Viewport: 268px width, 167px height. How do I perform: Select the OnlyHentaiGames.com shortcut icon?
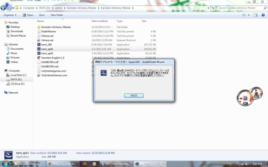(39, 75)
